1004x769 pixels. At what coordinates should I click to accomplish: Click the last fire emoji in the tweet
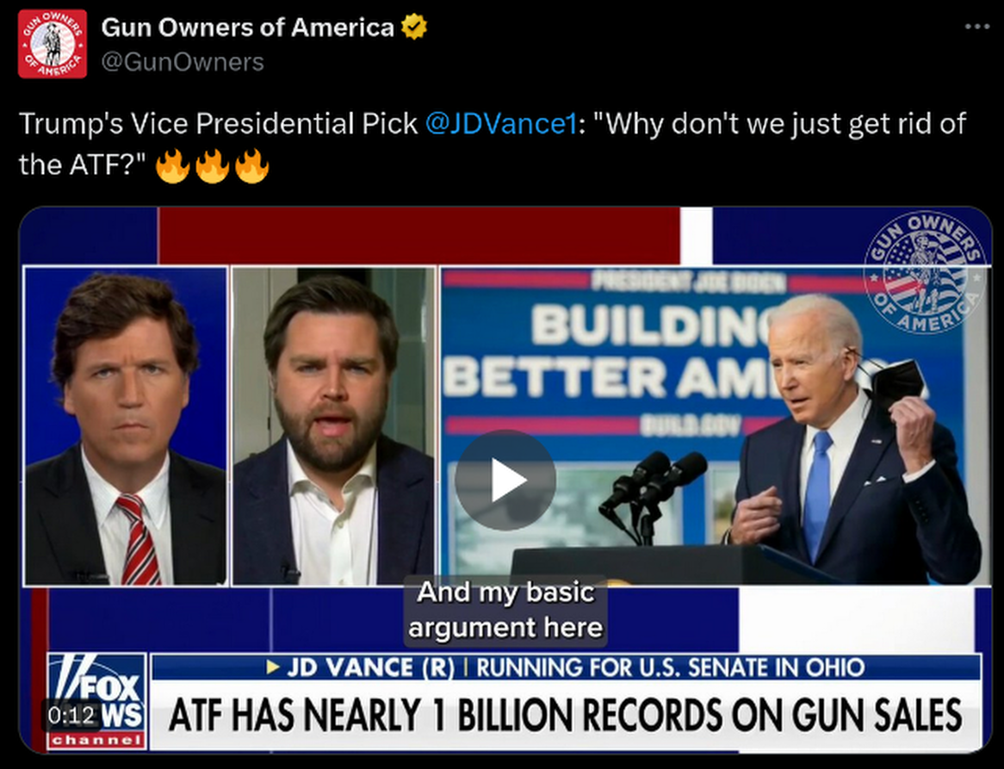pos(252,166)
